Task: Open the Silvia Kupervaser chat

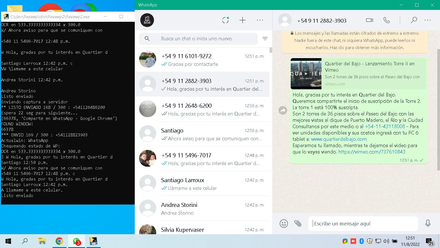Action: 202,228
